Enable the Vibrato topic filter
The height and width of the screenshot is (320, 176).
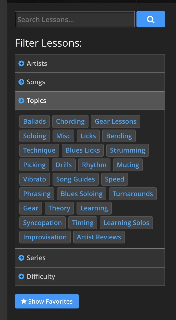pyautogui.click(x=34, y=179)
